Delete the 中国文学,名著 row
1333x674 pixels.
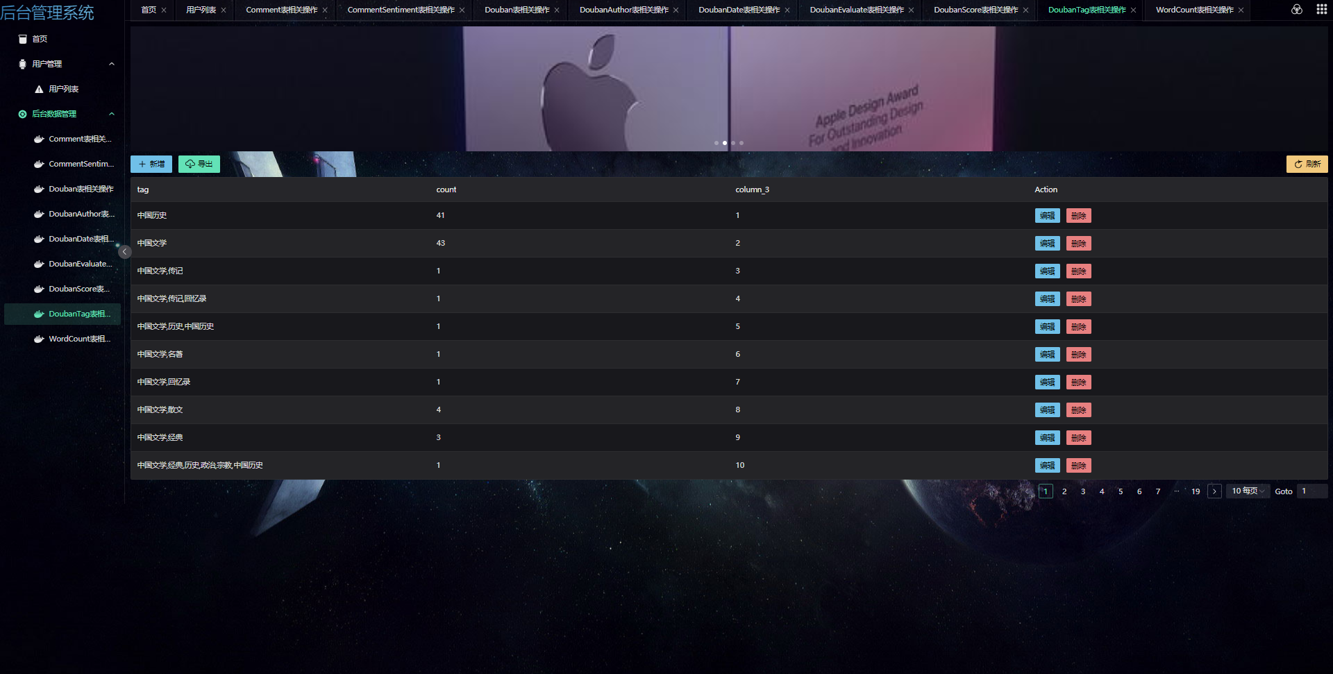point(1078,355)
